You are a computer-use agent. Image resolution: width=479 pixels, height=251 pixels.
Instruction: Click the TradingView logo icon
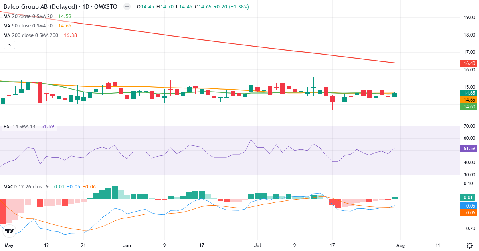click(10, 231)
